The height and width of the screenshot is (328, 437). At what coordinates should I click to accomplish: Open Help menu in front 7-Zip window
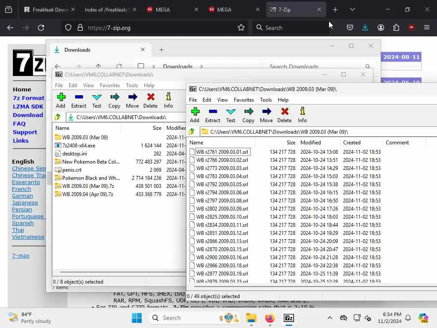coord(283,100)
